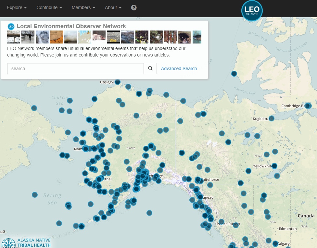Screen dimensions: 317x248
Task: Expand the Contribute dropdown menu
Action: pos(49,8)
